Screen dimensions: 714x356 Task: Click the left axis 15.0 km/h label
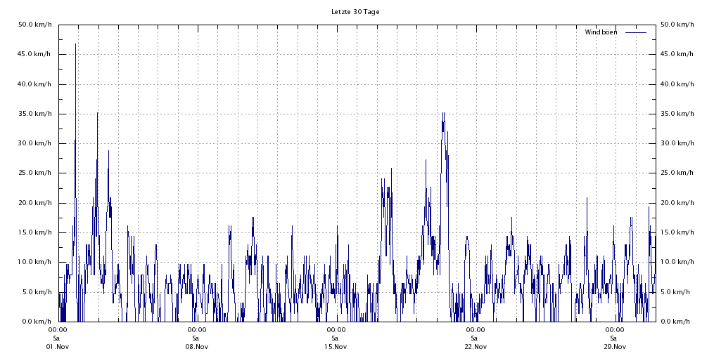(x=35, y=232)
